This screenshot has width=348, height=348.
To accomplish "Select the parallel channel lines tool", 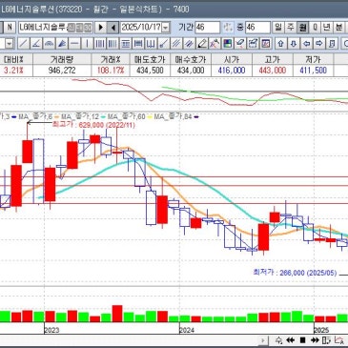I will tap(176, 43).
